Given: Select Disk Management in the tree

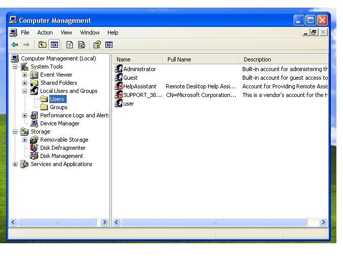Looking at the screenshot, I should (62, 156).
